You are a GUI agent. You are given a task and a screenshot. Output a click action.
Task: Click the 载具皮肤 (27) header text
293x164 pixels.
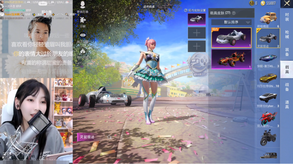[220, 13]
